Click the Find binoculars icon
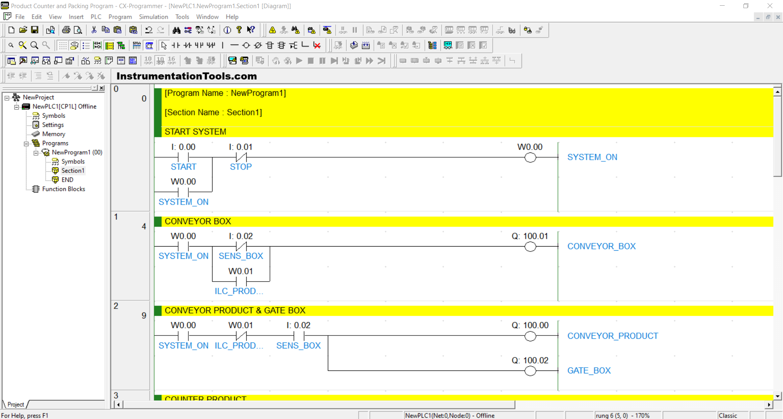The height and width of the screenshot is (419, 783). click(x=176, y=30)
